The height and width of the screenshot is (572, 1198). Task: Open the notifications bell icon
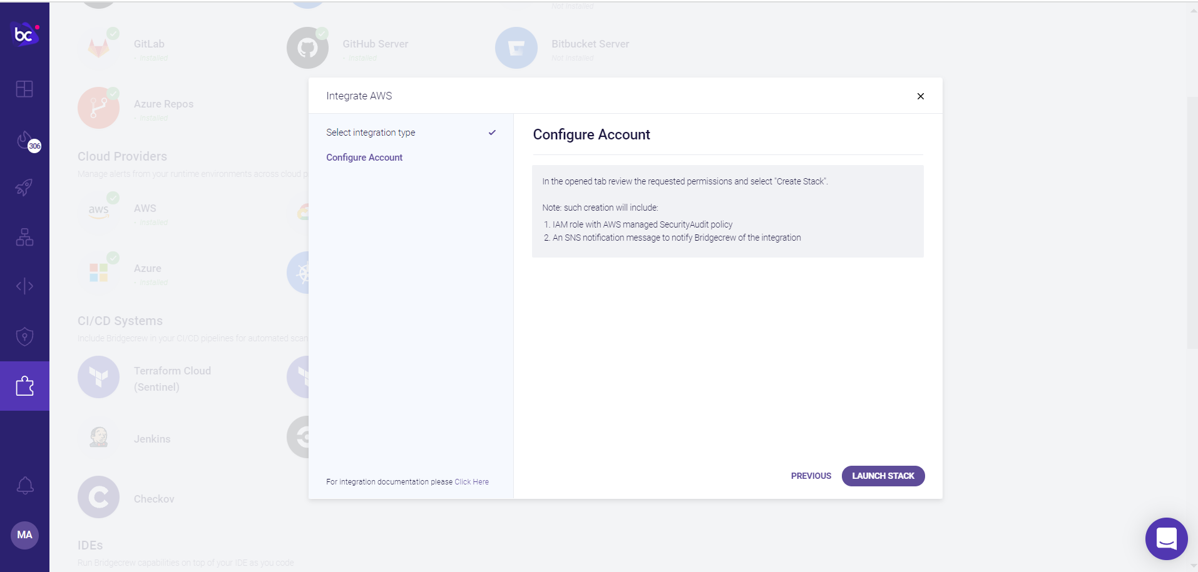click(25, 486)
